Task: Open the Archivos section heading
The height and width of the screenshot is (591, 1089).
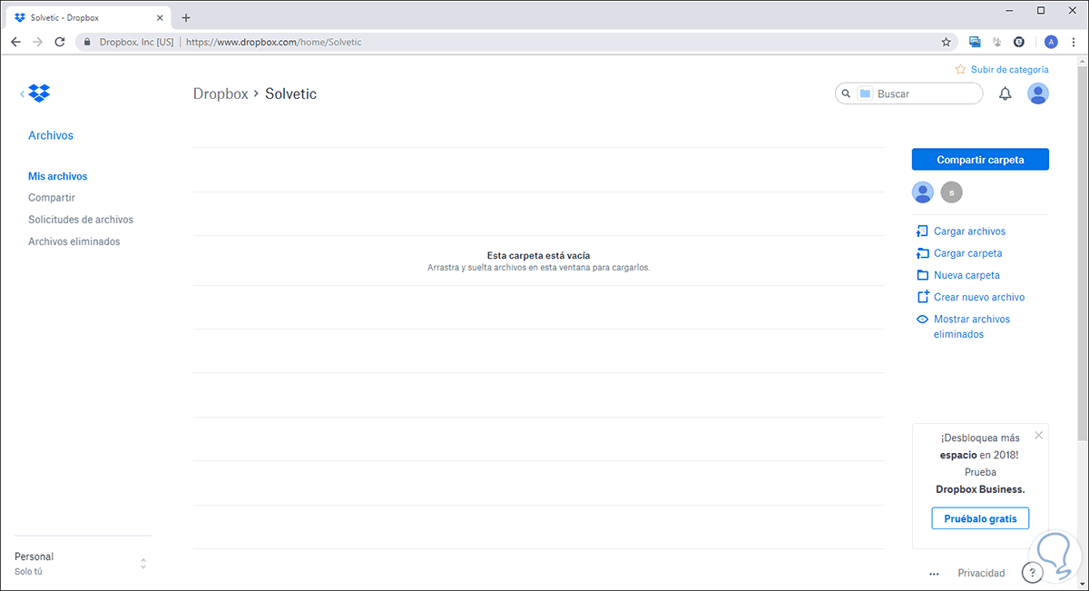Action: [51, 135]
